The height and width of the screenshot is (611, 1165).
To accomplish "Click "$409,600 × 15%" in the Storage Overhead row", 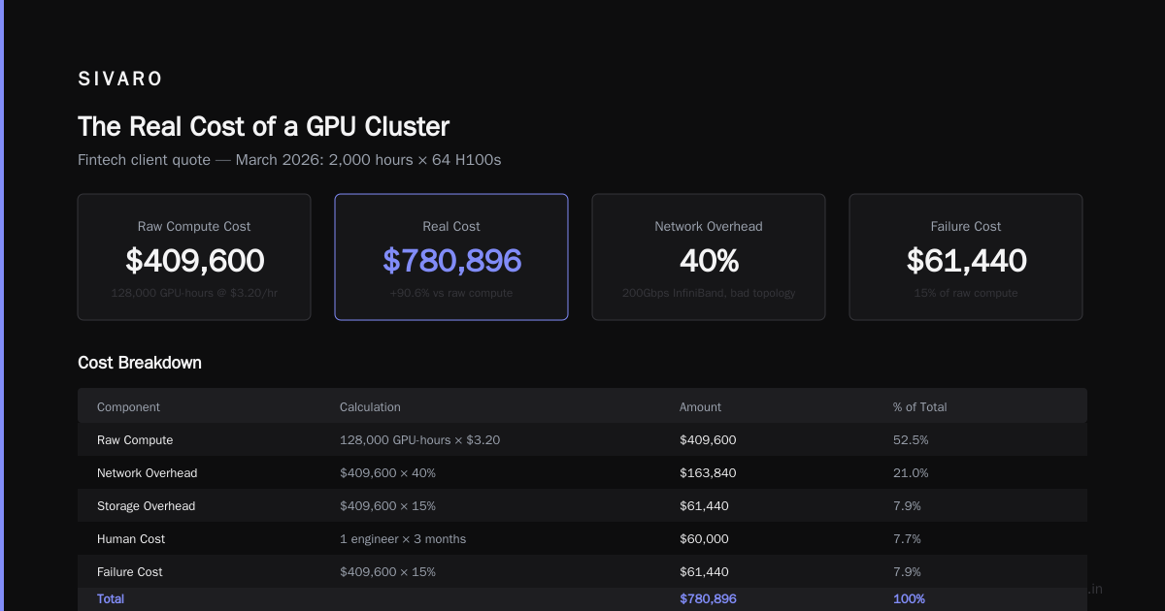I will click(387, 506).
